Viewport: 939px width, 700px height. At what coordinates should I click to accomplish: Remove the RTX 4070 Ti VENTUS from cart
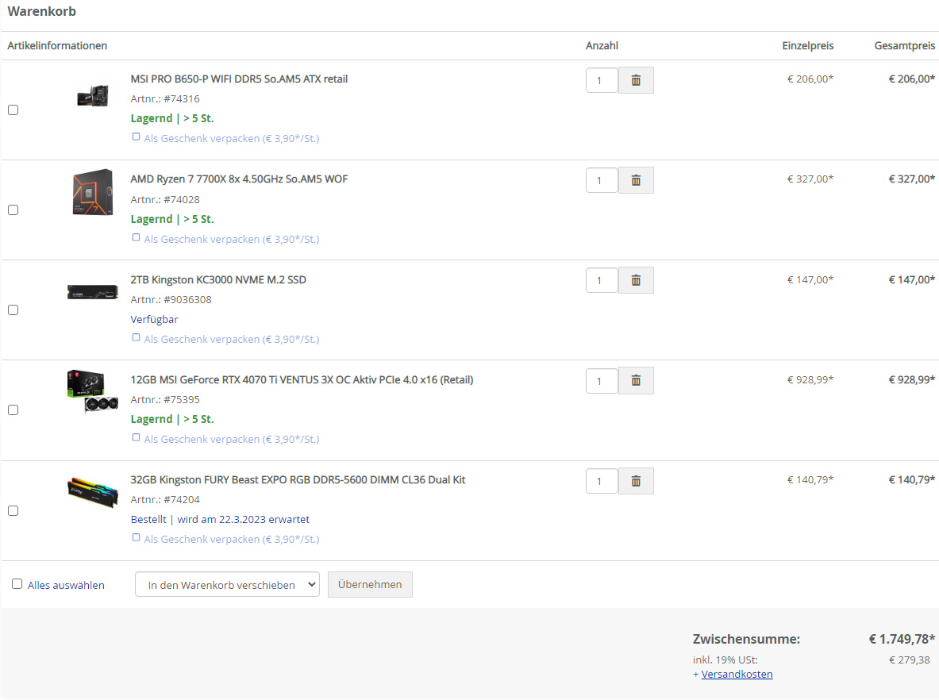click(x=636, y=380)
